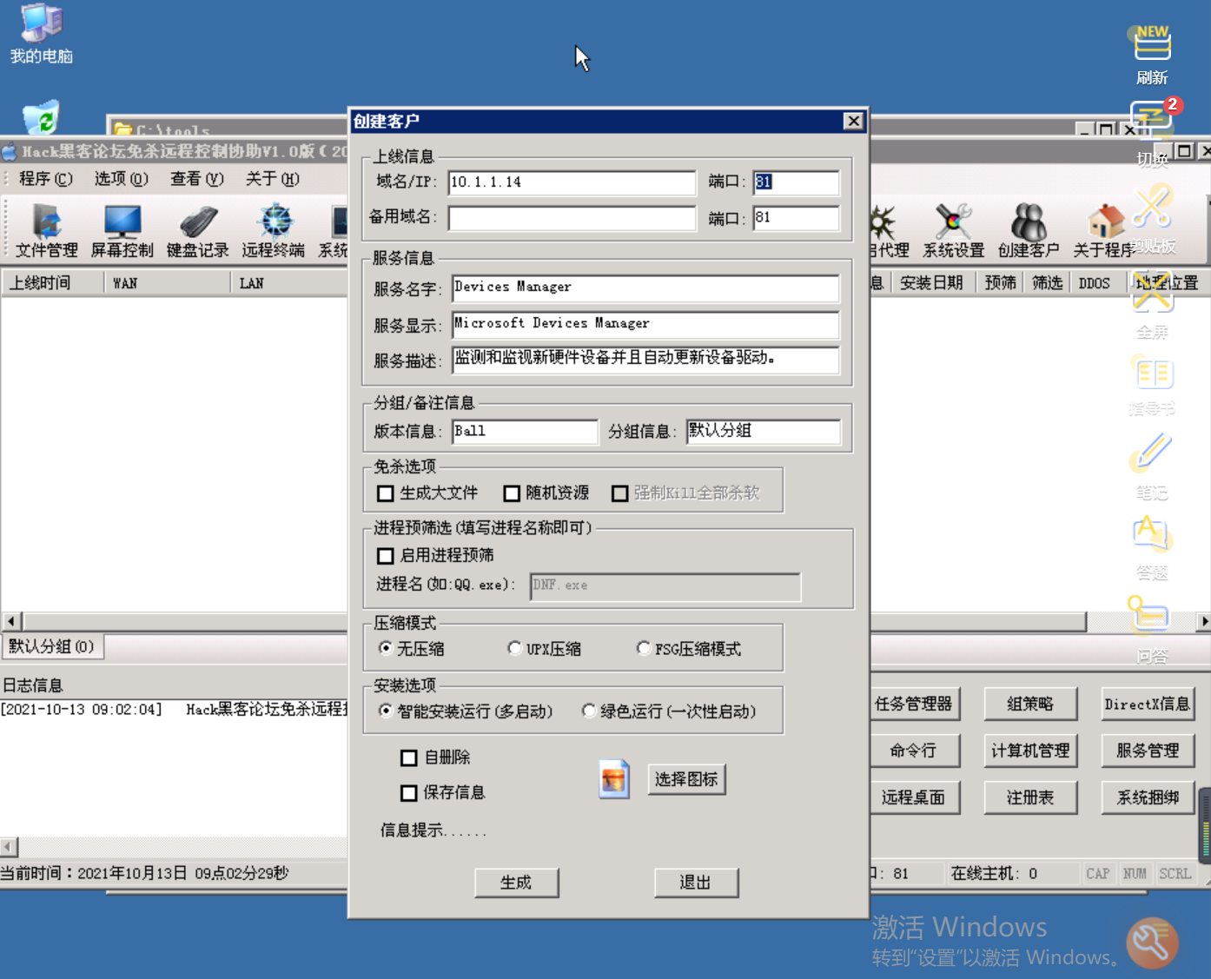
Task: Click the client icon preview image
Action: point(614,779)
